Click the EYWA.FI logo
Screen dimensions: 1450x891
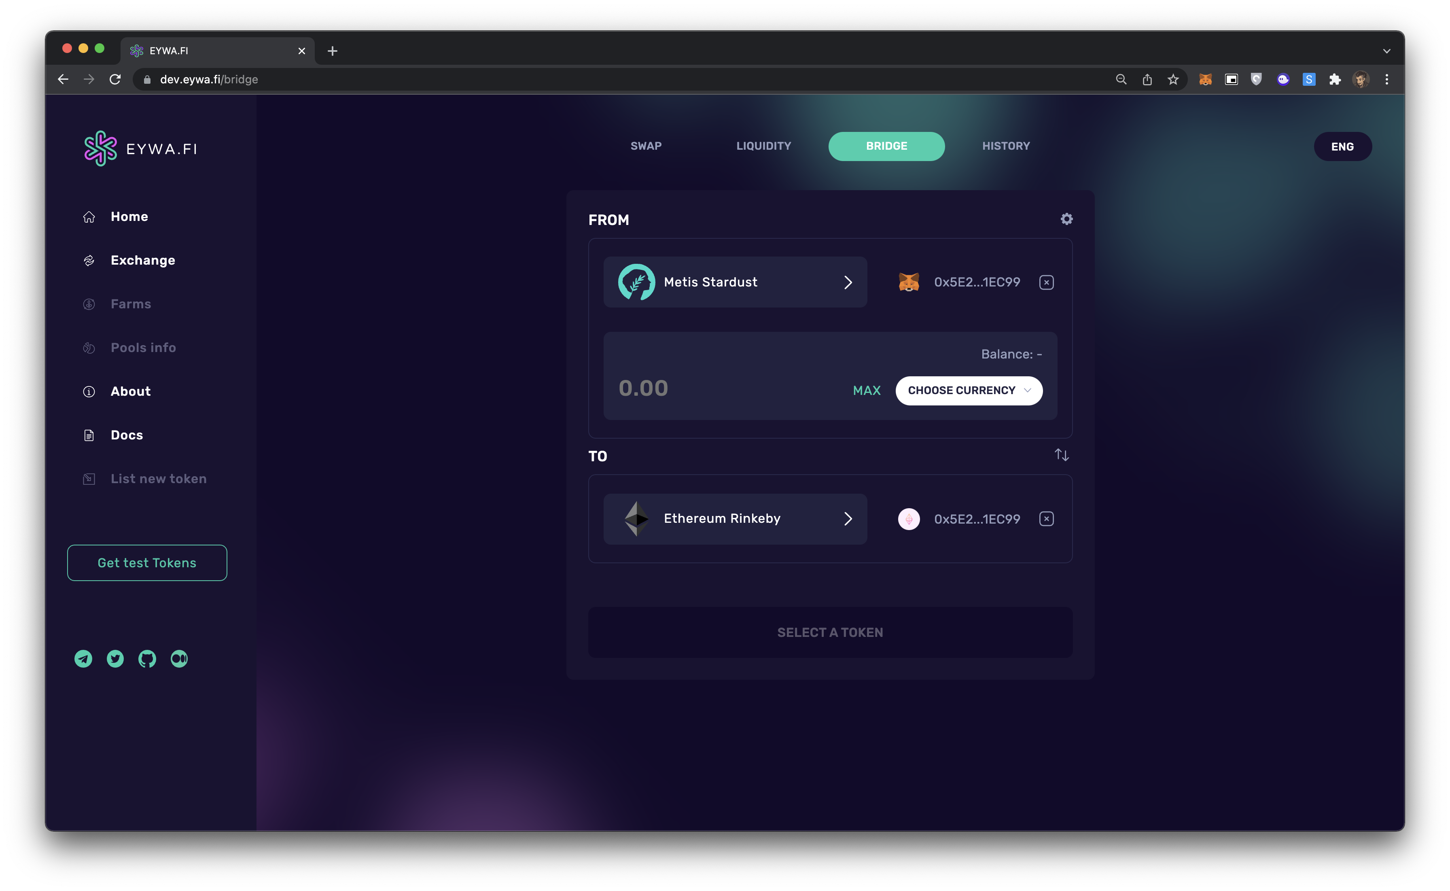[x=141, y=148]
